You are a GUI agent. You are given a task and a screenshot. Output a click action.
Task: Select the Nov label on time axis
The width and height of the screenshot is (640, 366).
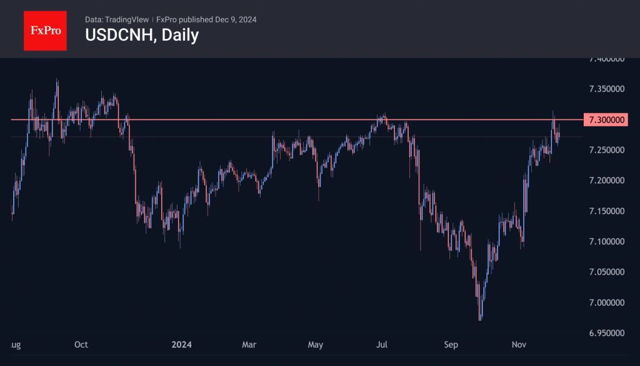[x=518, y=345]
